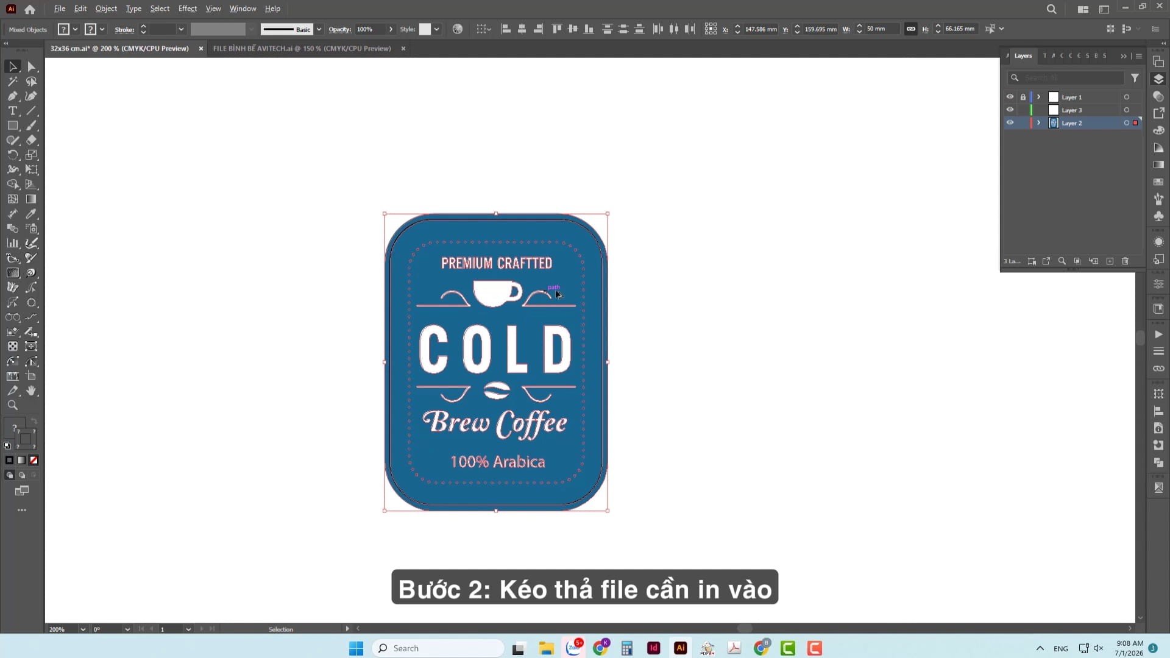Select the Gradient tool

(x=32, y=199)
